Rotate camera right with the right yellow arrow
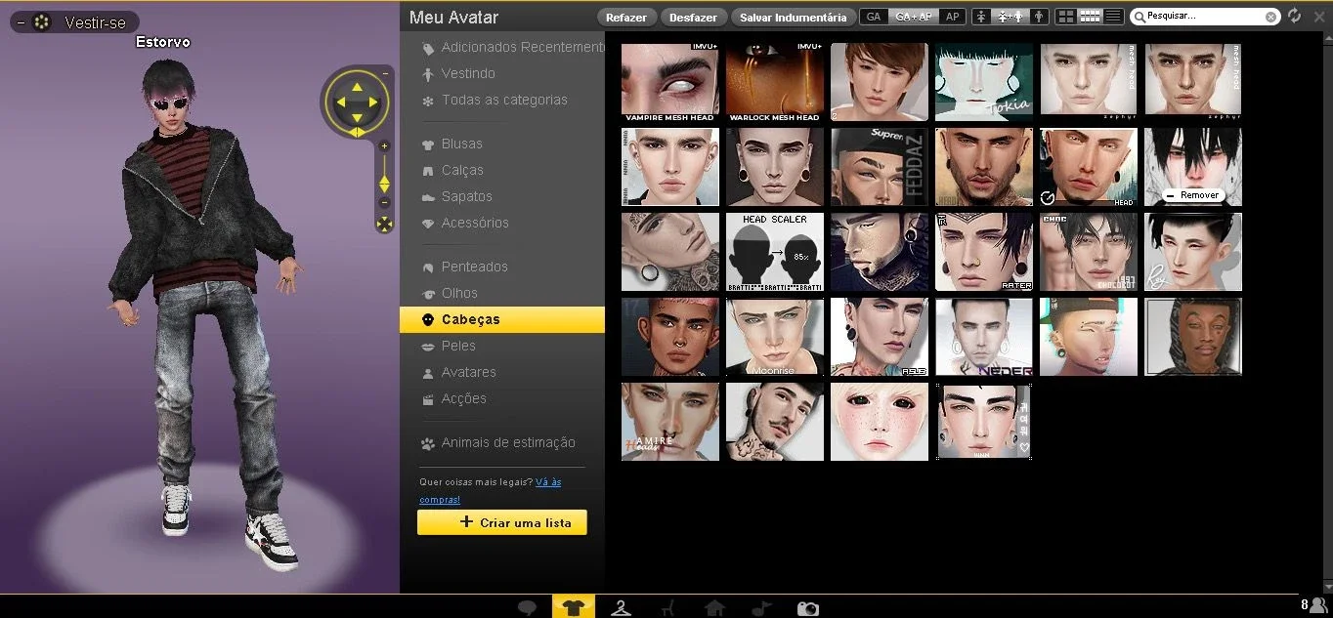 tap(373, 101)
